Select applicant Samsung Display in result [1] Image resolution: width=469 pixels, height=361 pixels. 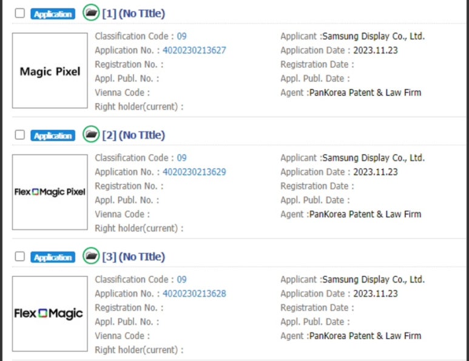(374, 36)
